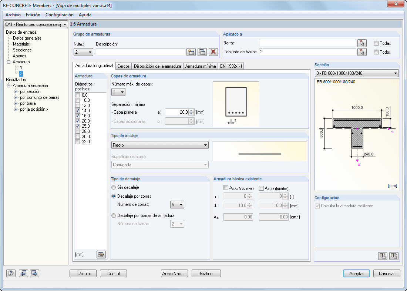Select Secciones in tree
This screenshot has height=291, width=407.
[x=22, y=50]
